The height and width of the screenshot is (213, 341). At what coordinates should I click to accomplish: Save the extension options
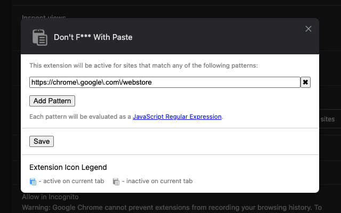(42, 141)
